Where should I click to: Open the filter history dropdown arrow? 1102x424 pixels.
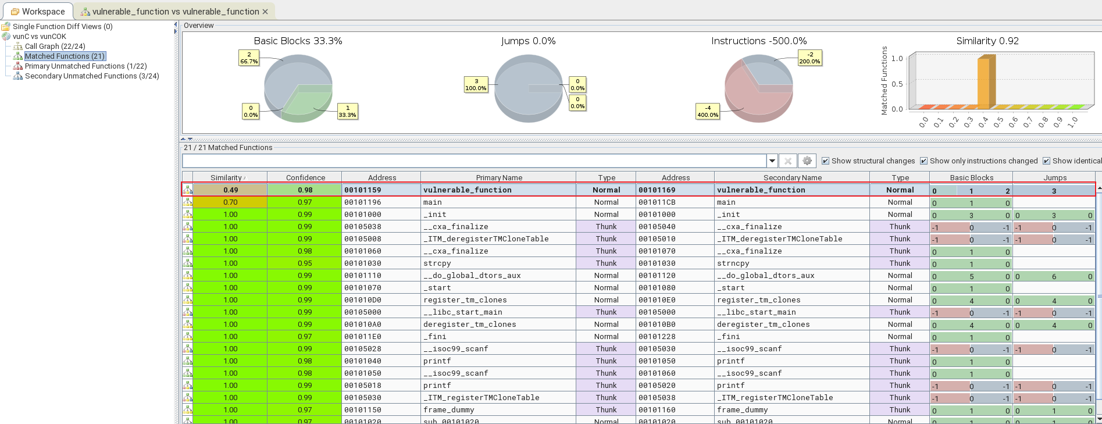(x=772, y=161)
